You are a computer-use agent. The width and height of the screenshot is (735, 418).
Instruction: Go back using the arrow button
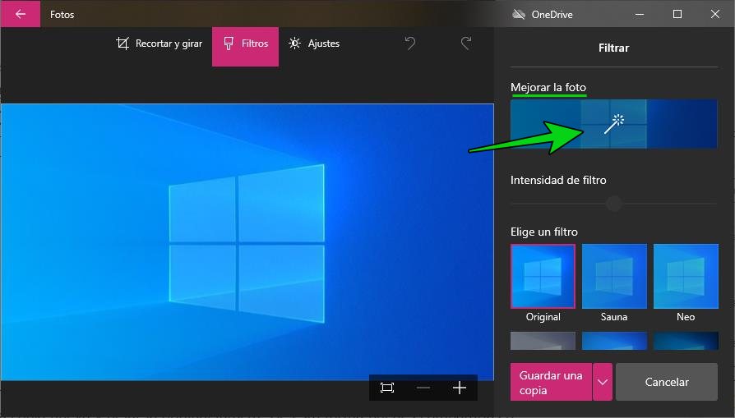pyautogui.click(x=21, y=14)
